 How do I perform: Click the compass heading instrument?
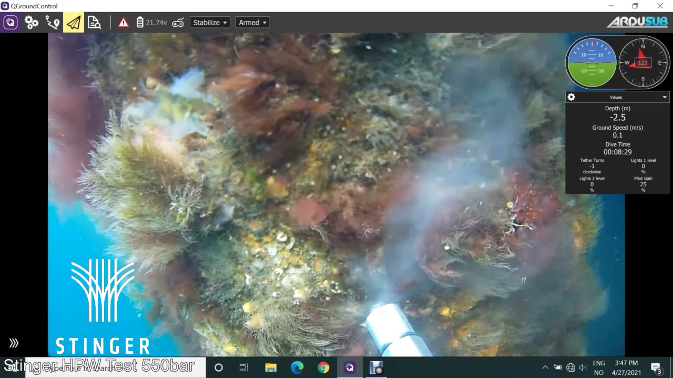643,62
